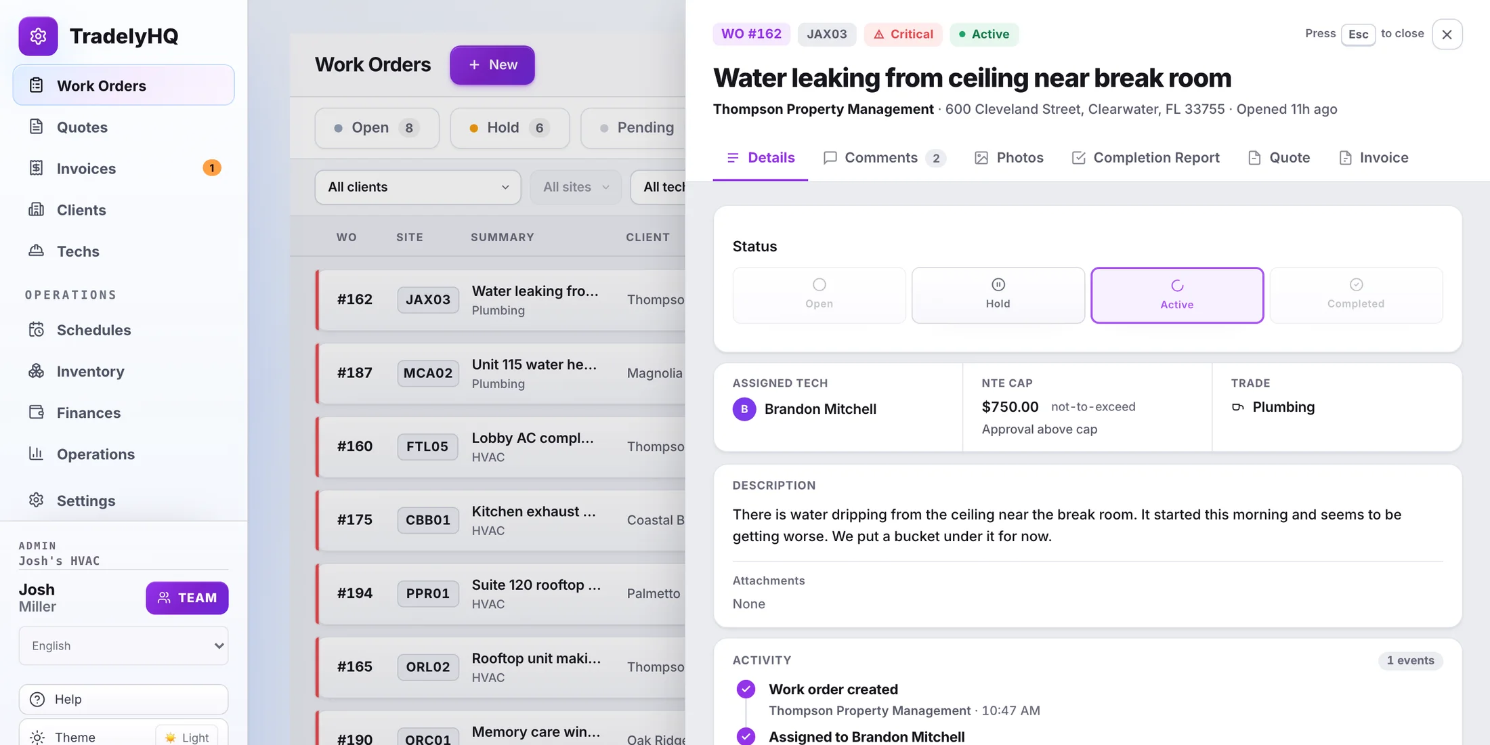Screen dimensions: 1490x745
Task: Go to the Invoice tab
Action: click(x=1374, y=158)
